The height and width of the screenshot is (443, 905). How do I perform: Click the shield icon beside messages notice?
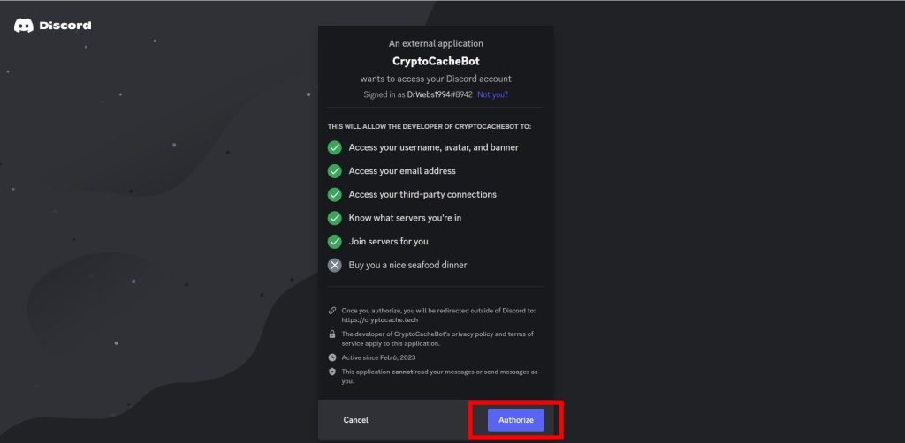coord(332,372)
